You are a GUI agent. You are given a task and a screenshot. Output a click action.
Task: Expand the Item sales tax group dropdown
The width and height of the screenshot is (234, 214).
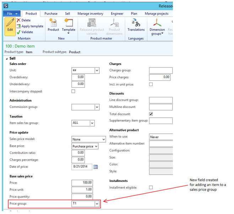pos(92,123)
